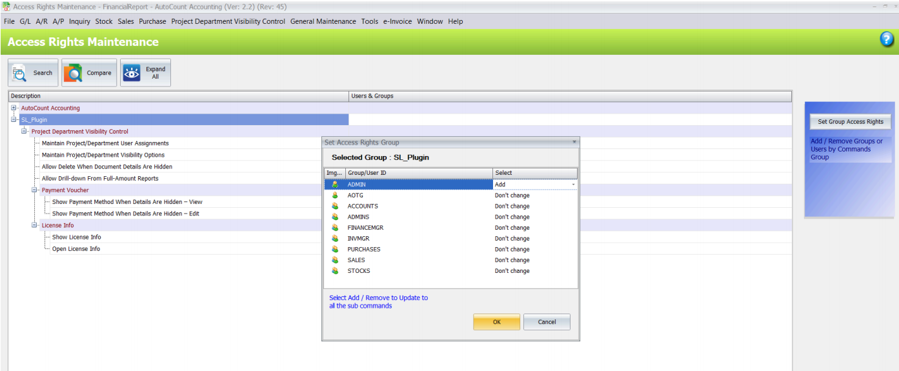Click the Compare toolbar icon
The width and height of the screenshot is (899, 371).
[x=73, y=73]
